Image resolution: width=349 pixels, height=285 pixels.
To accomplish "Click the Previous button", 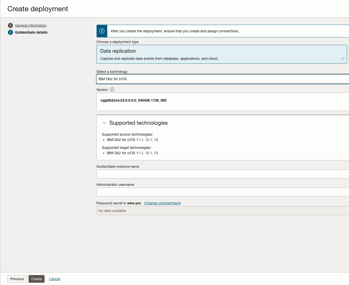I will point(17,279).
